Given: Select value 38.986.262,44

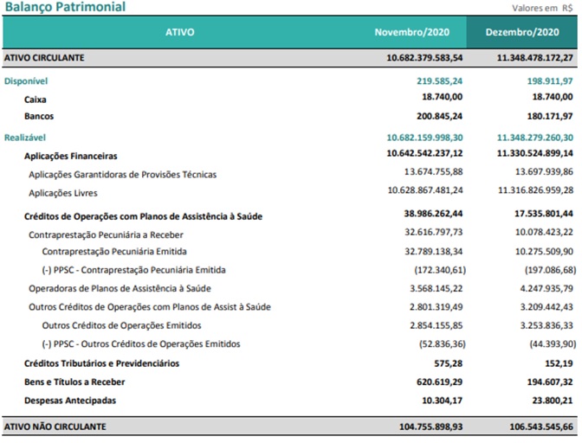Looking at the screenshot, I should [434, 214].
